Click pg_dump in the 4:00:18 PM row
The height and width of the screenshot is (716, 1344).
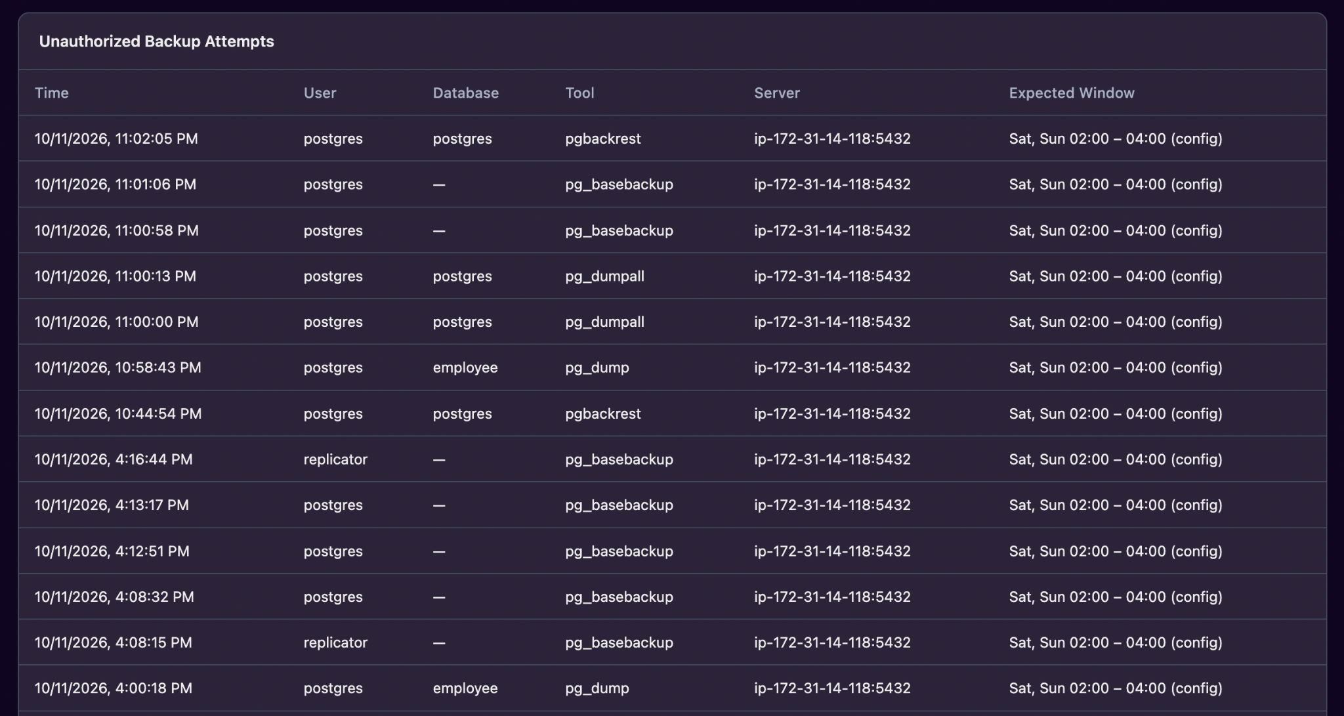pos(597,688)
